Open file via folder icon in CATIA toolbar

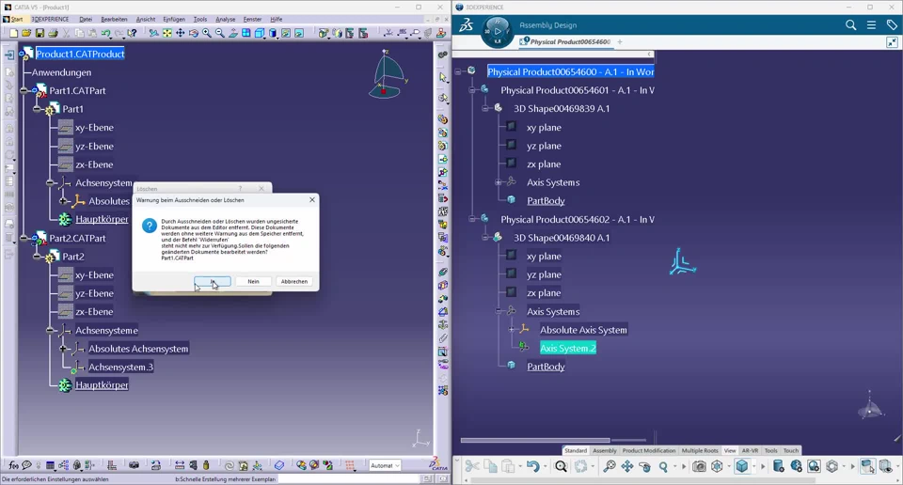pos(26,34)
